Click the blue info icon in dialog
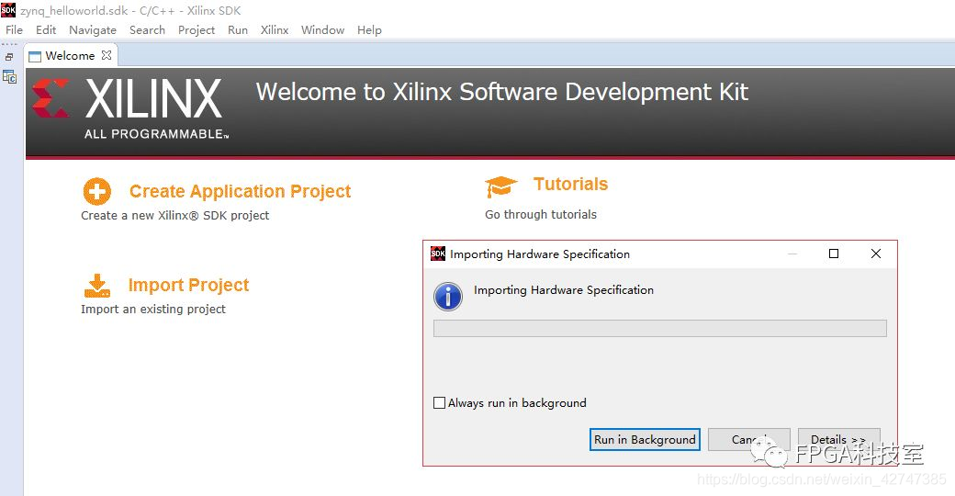This screenshot has width=955, height=496. coord(448,297)
